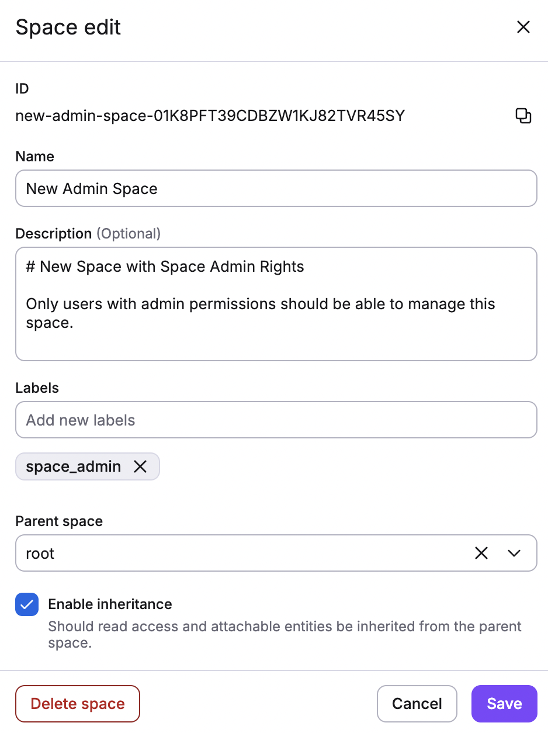
Task: Copy the space ID to clipboard
Action: [x=523, y=116]
